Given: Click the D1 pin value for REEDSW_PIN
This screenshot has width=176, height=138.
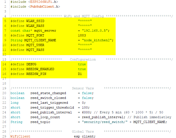Looking at the screenshot, I should click(x=80, y=74).
